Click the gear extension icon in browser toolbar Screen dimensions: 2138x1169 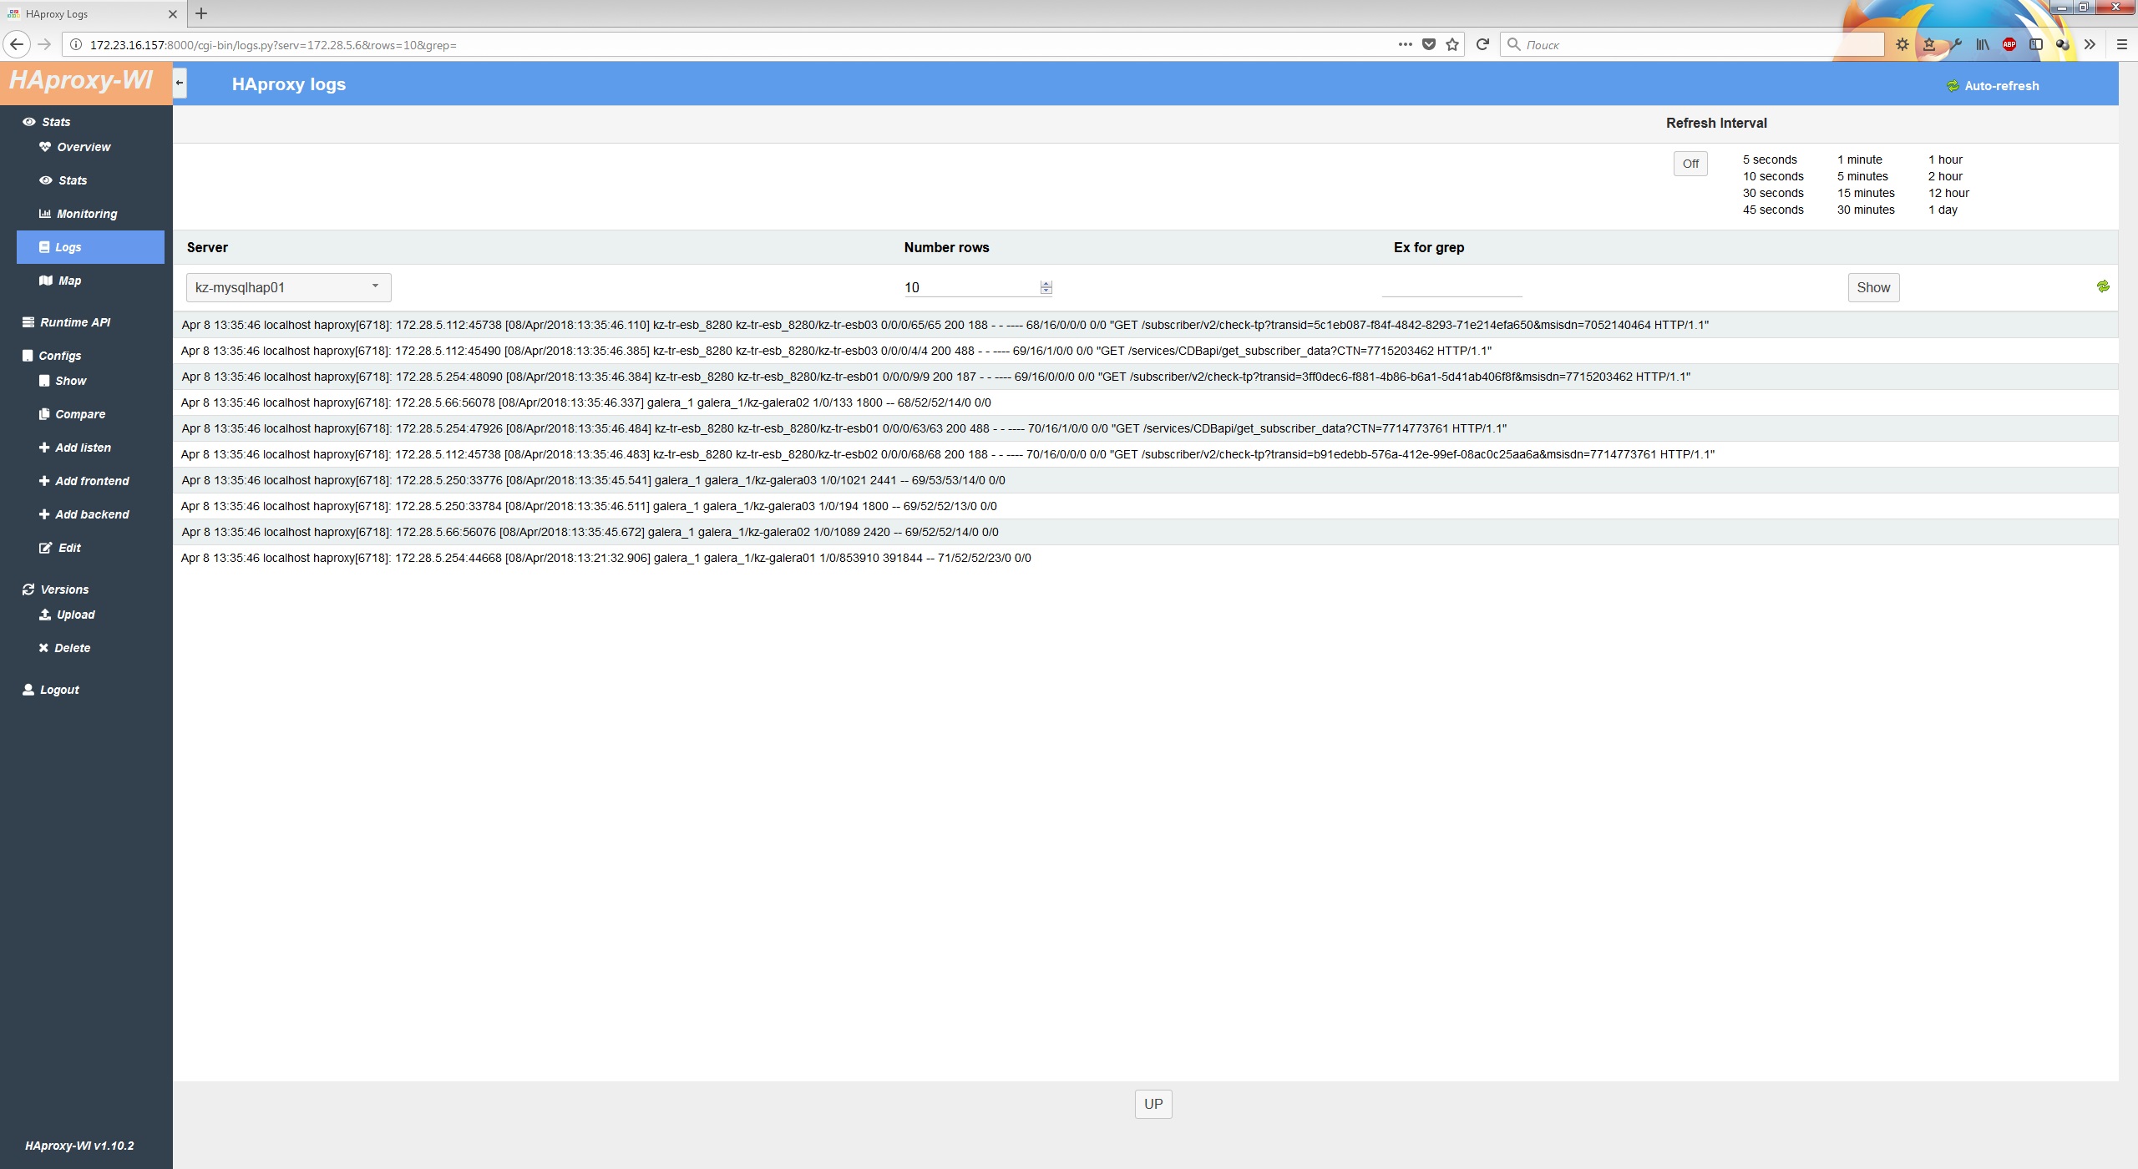click(1902, 44)
